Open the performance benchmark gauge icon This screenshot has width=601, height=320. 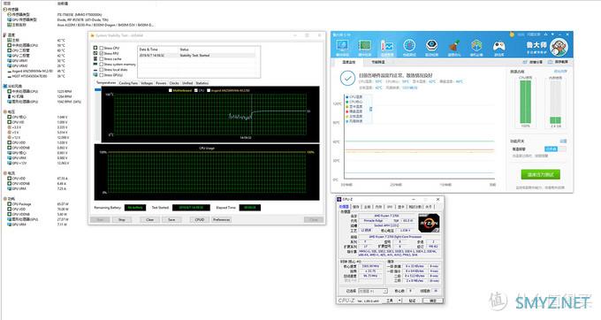[409, 46]
